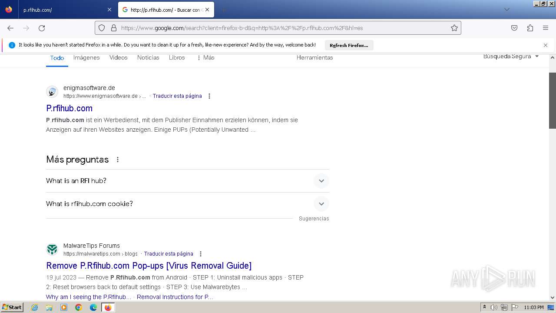This screenshot has width=556, height=313.
Task: Open the Más search filters menu
Action: [x=205, y=57]
